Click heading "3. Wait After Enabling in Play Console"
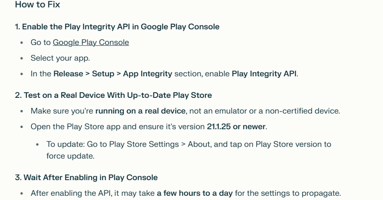This screenshot has height=200, width=383. tap(86, 178)
